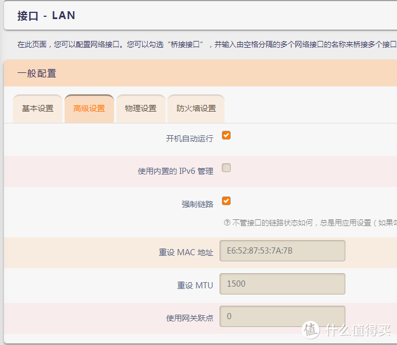Enable 使用内置的 IPv6 管理 checkbox

click(226, 168)
